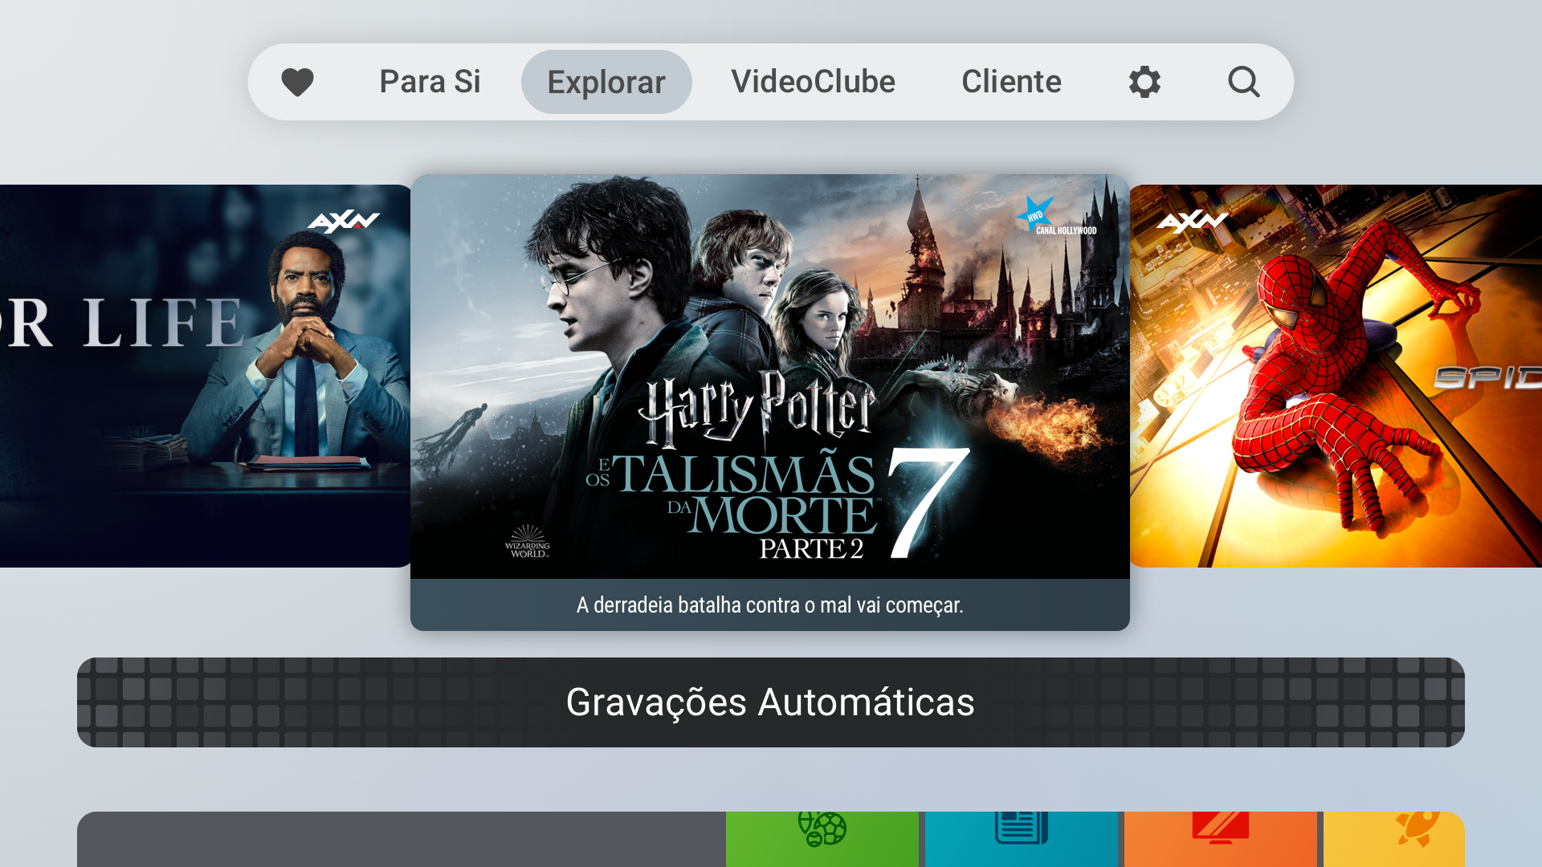
Task: Start a search using the magnifier icon
Action: tap(1243, 82)
